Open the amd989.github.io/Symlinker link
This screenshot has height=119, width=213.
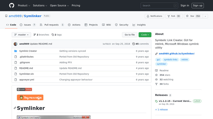(x=176, y=54)
